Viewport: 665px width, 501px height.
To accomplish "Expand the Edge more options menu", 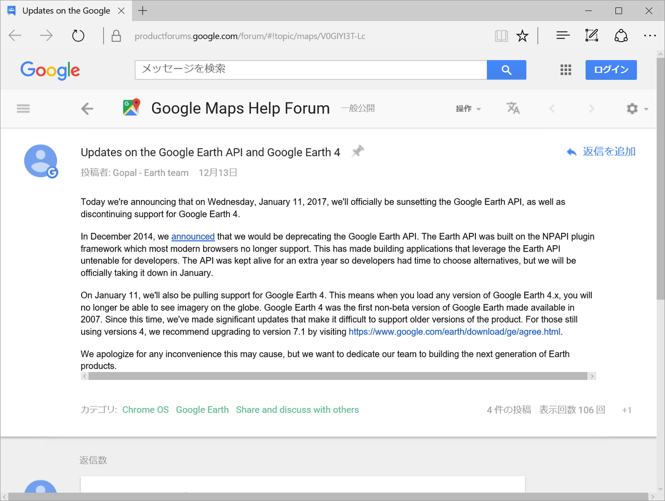I will click(x=650, y=35).
